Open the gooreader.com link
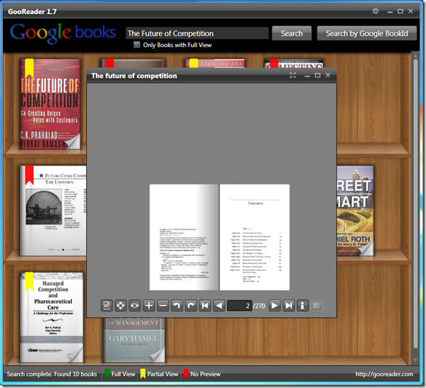This screenshot has width=426, height=388. point(384,374)
